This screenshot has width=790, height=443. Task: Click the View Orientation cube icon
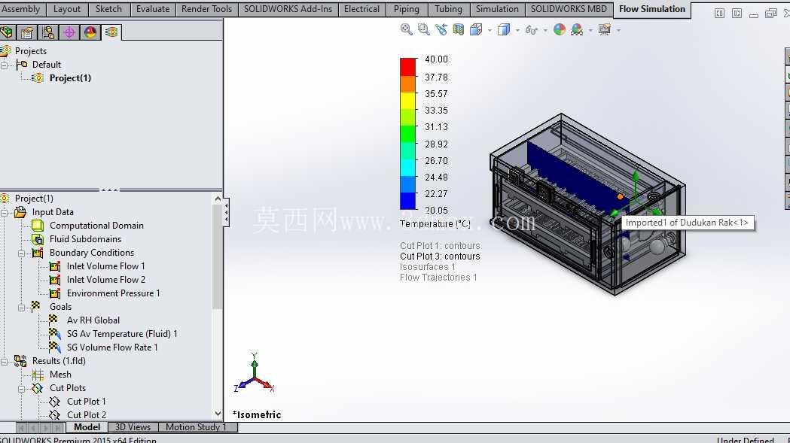click(x=476, y=29)
